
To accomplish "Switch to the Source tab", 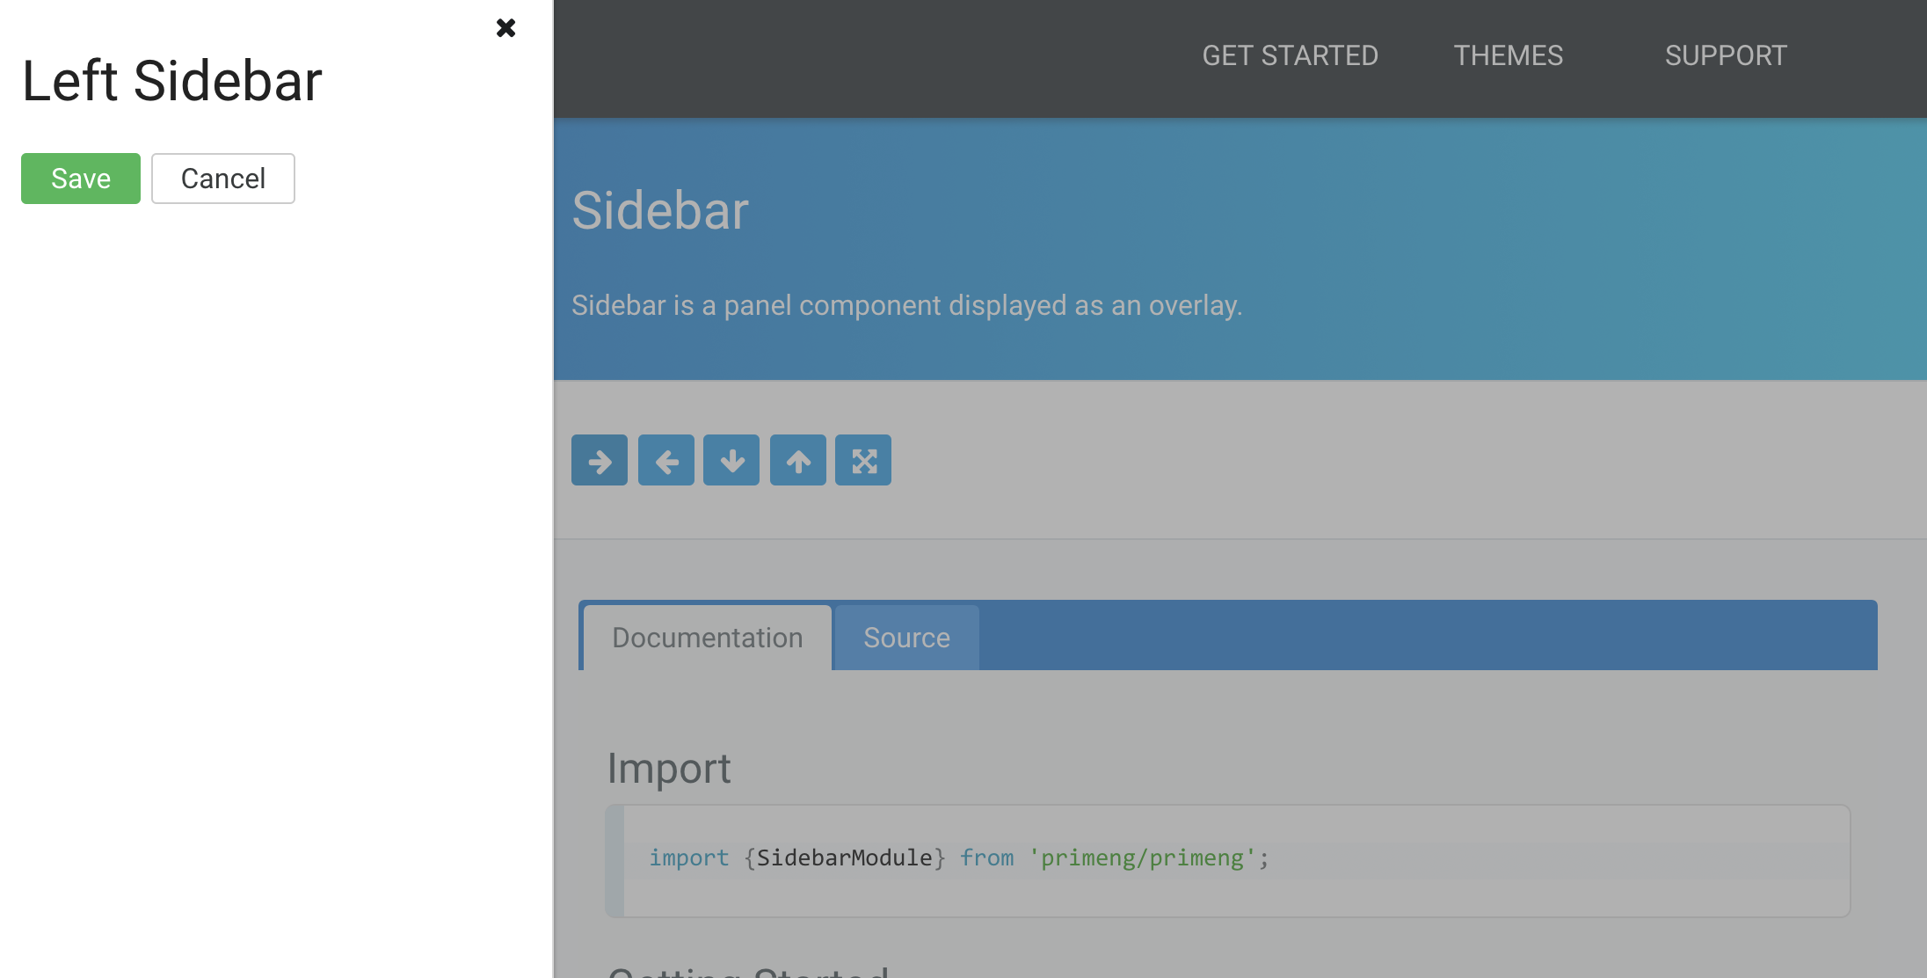I will click(x=907, y=638).
